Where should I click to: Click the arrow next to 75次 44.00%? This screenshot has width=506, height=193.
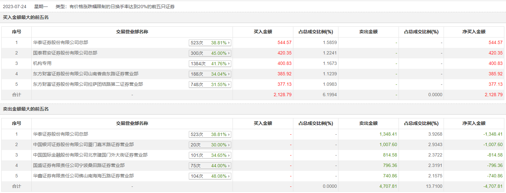tap(229, 166)
